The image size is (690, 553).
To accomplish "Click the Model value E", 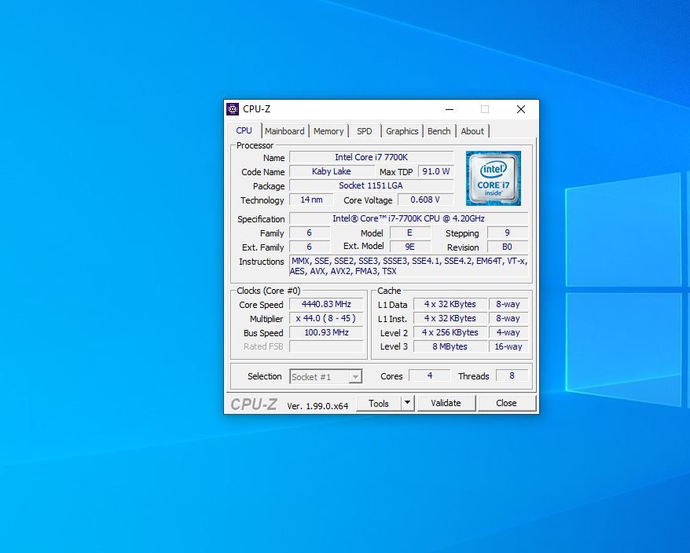I will coord(410,233).
